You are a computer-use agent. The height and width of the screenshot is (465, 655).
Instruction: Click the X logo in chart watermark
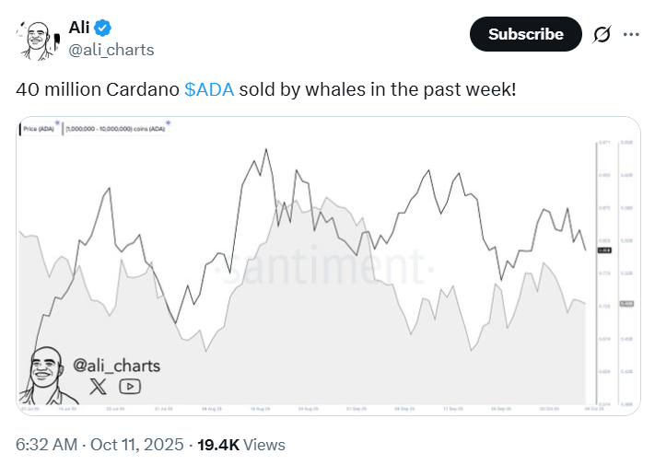[99, 387]
